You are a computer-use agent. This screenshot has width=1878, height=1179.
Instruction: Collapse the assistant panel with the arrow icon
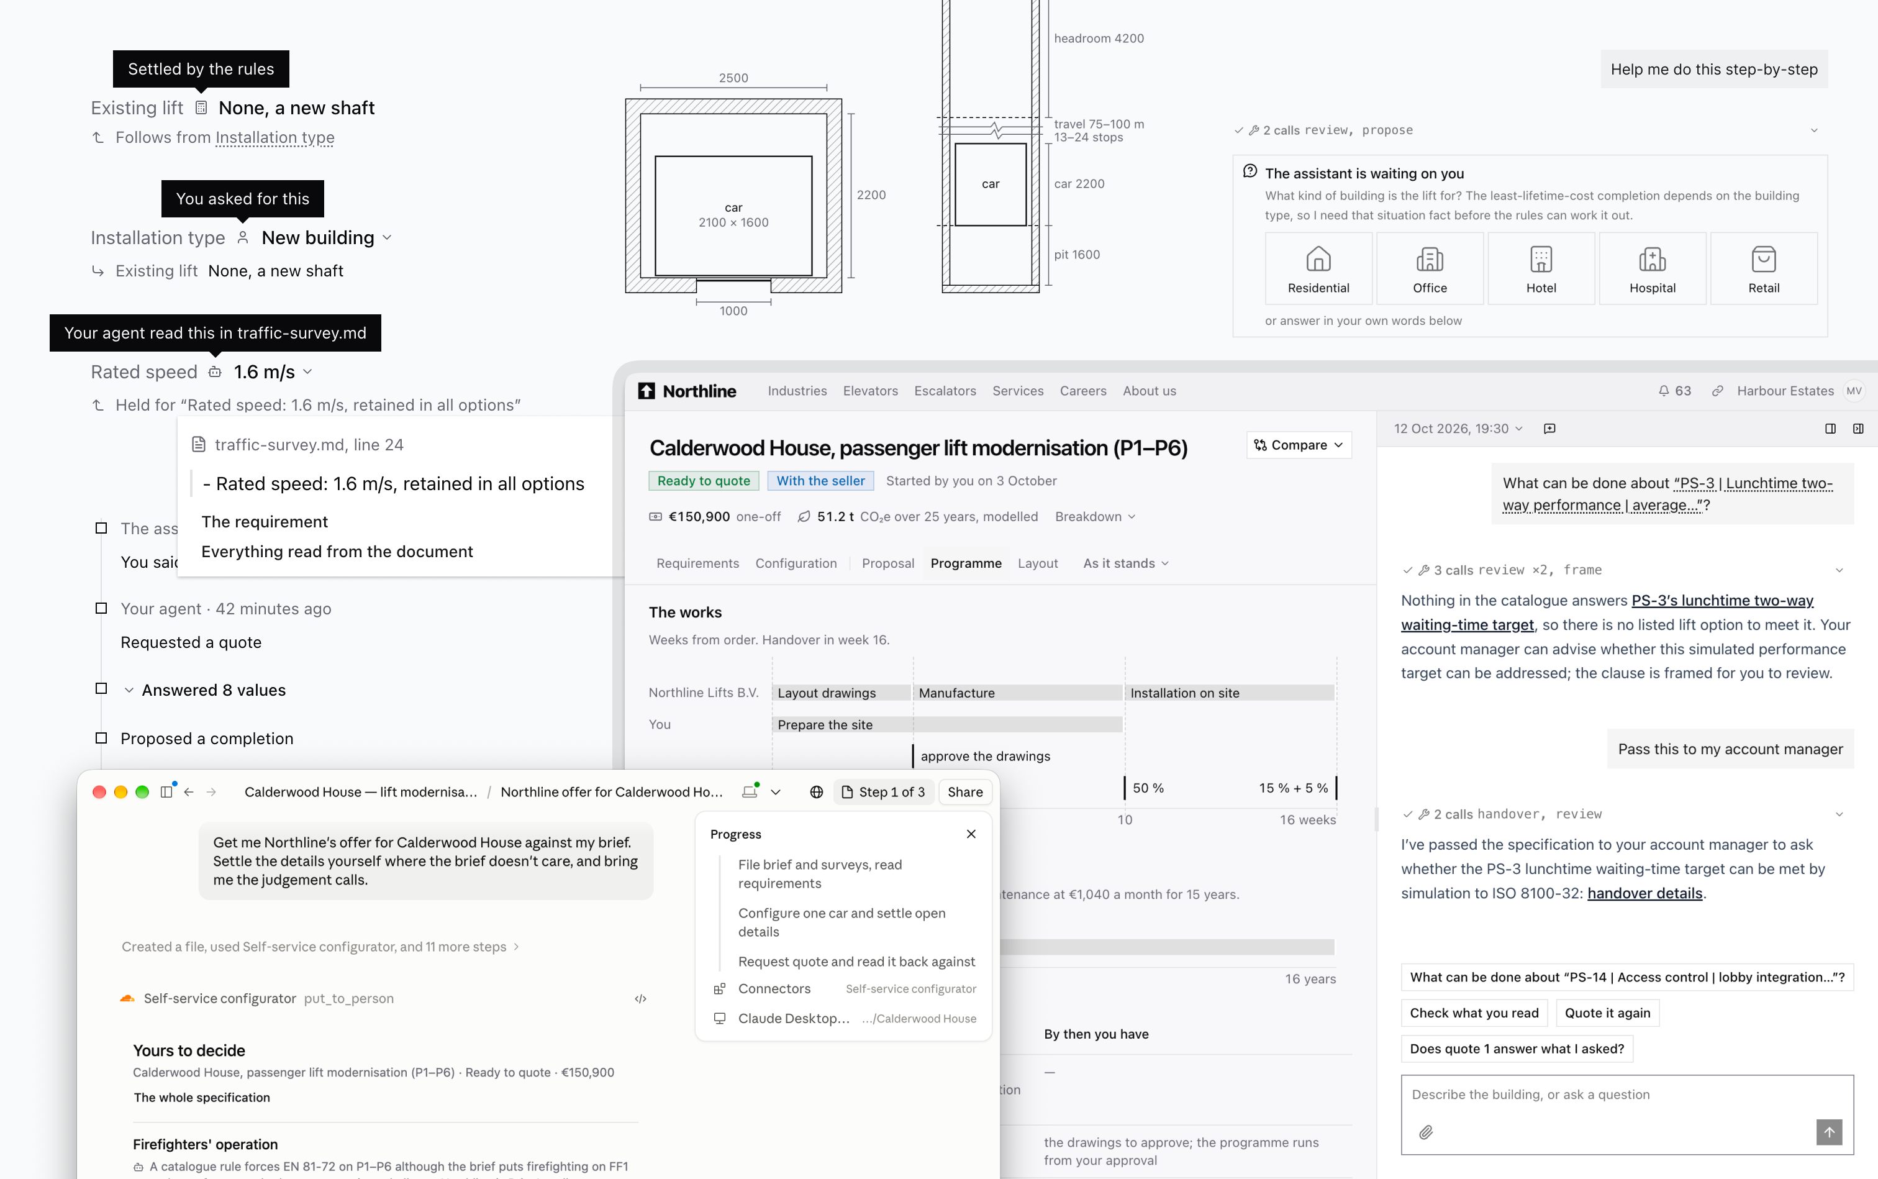tap(1858, 429)
